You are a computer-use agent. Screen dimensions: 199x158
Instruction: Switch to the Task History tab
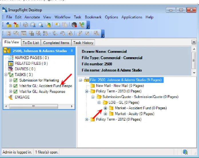coord(83,43)
